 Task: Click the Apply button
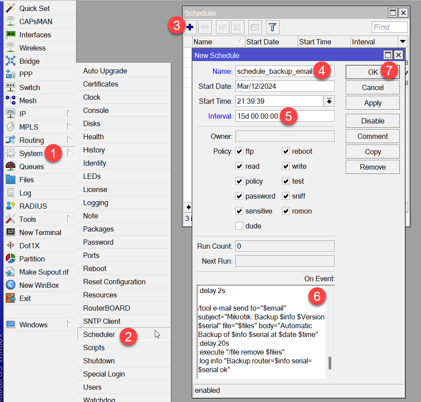pyautogui.click(x=373, y=103)
